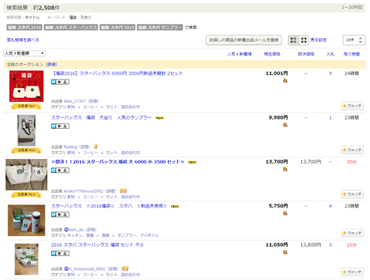Sort by 現在価格 column header

click(272, 54)
